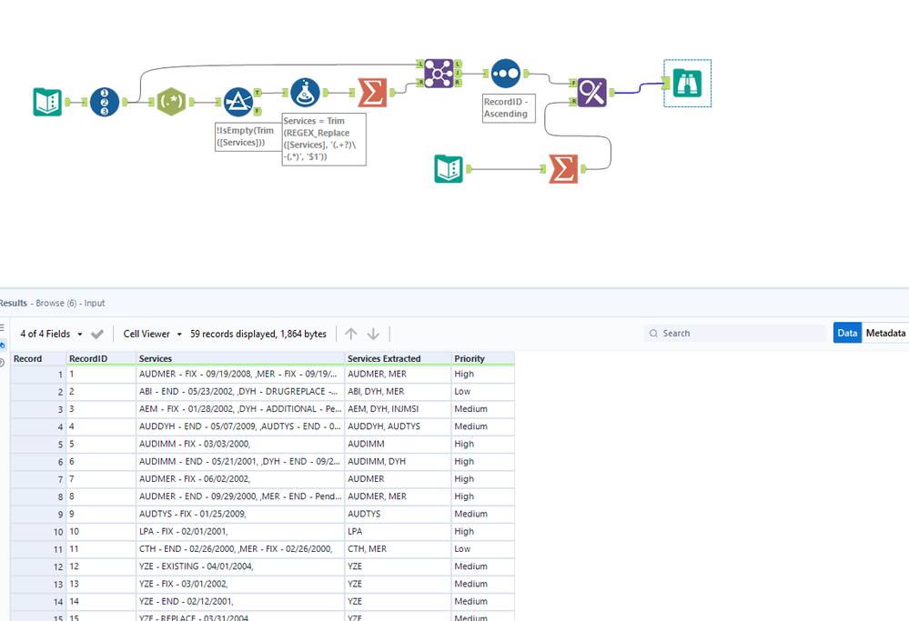Select the Join tool
This screenshot has height=621, width=909.
[x=439, y=74]
